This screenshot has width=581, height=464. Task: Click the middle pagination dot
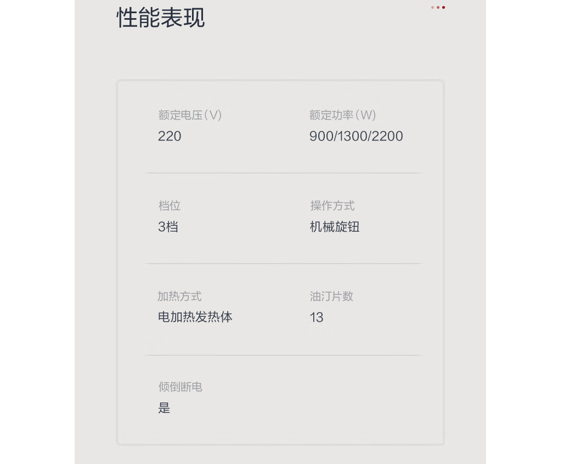(x=438, y=8)
